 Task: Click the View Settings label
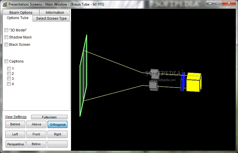16,117
